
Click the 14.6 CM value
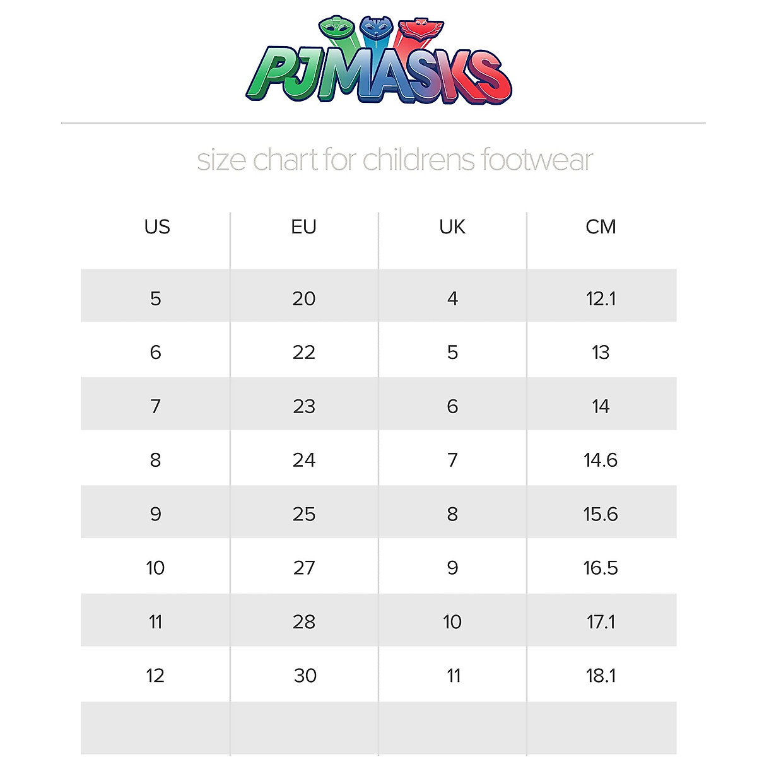(601, 460)
